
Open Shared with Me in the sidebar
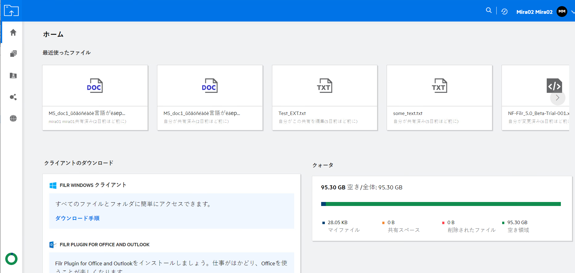click(x=13, y=76)
